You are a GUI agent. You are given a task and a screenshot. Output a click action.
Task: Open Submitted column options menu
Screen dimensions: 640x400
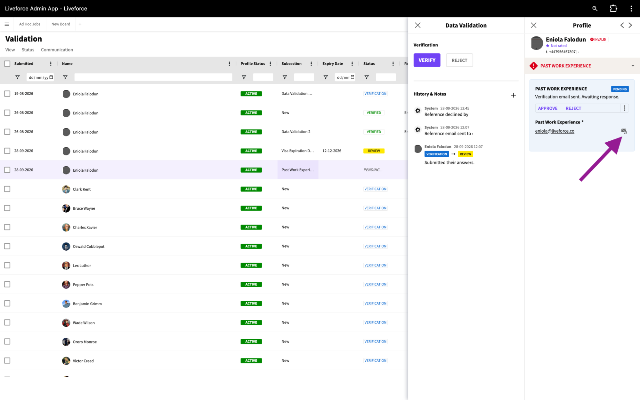click(x=51, y=64)
